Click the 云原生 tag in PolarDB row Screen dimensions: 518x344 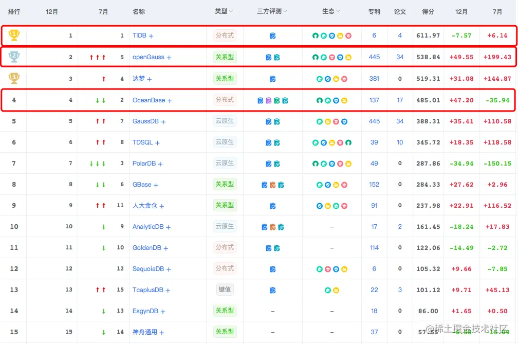pos(225,163)
